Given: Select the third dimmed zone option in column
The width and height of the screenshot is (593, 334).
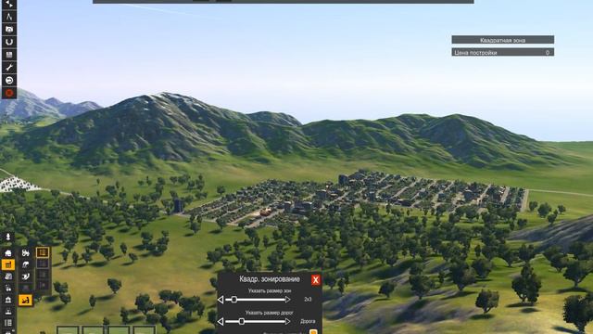Looking at the screenshot, I should pos(43,275).
